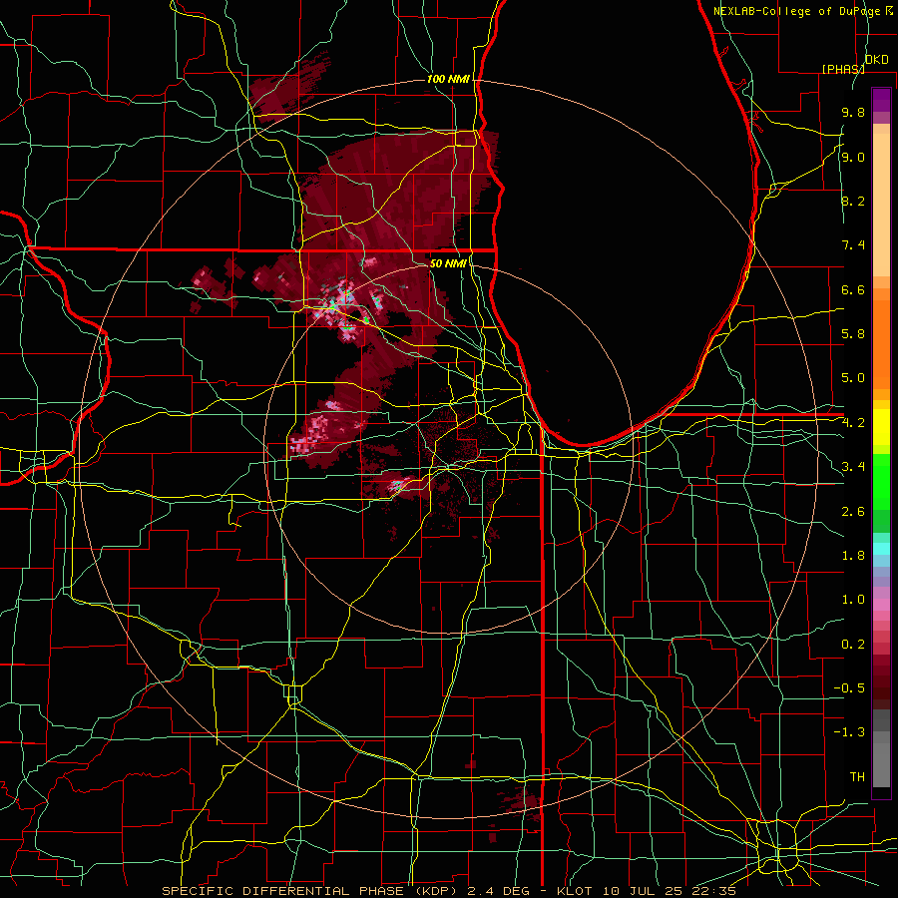Click the 6.6 scale value
The image size is (898, 898).
pyautogui.click(x=853, y=289)
